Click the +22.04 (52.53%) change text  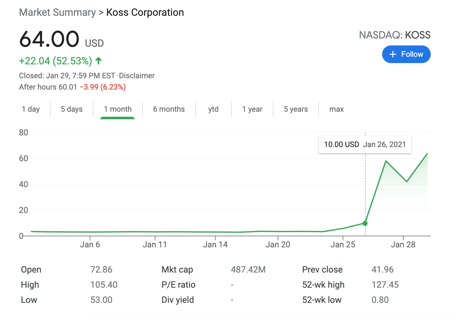(56, 61)
